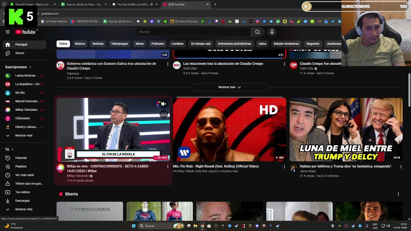The width and height of the screenshot is (411, 231).
Task: Open Videos que me gustan
Action: [x=24, y=184]
